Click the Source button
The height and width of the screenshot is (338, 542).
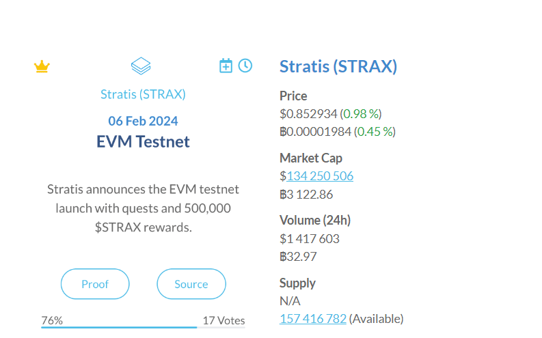pyautogui.click(x=191, y=284)
